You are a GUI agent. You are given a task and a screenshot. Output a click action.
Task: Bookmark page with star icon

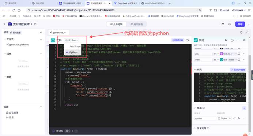200,10
